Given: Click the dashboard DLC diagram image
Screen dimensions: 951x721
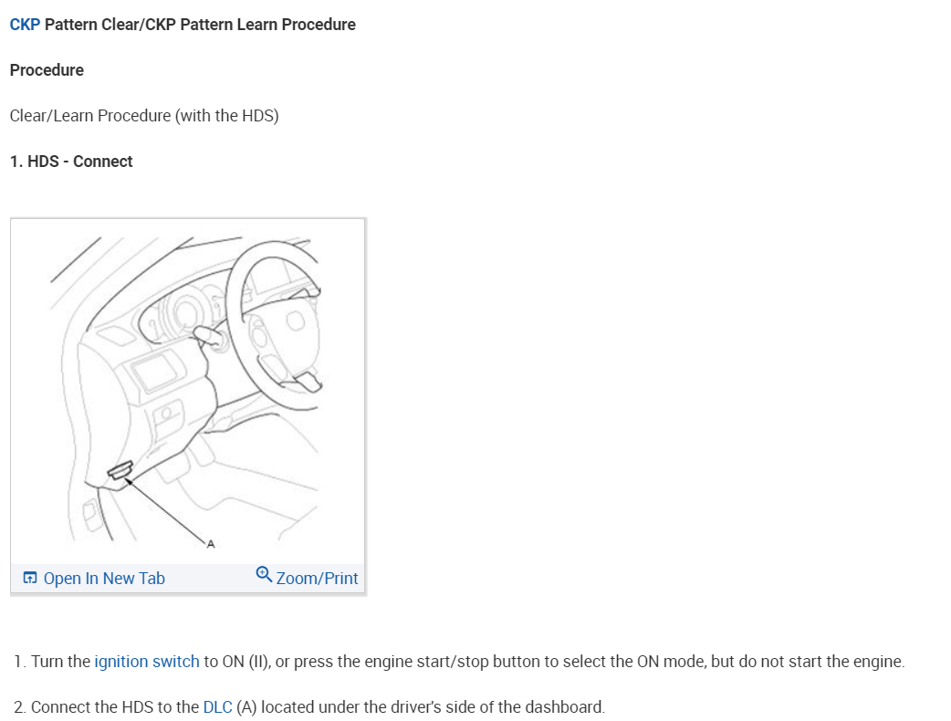Looking at the screenshot, I should (x=187, y=392).
